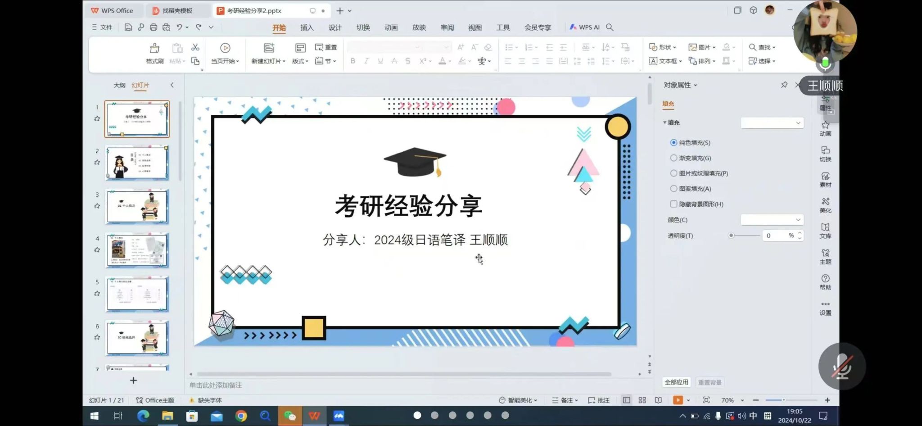The width and height of the screenshot is (922, 426).
Task: Select slide 3 thumbnail in panel
Action: pos(137,206)
